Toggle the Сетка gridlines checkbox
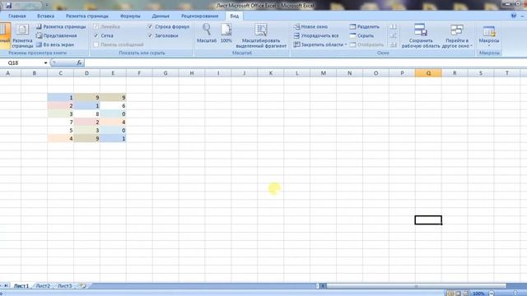Viewport: 527px width, 296px height. [96, 35]
